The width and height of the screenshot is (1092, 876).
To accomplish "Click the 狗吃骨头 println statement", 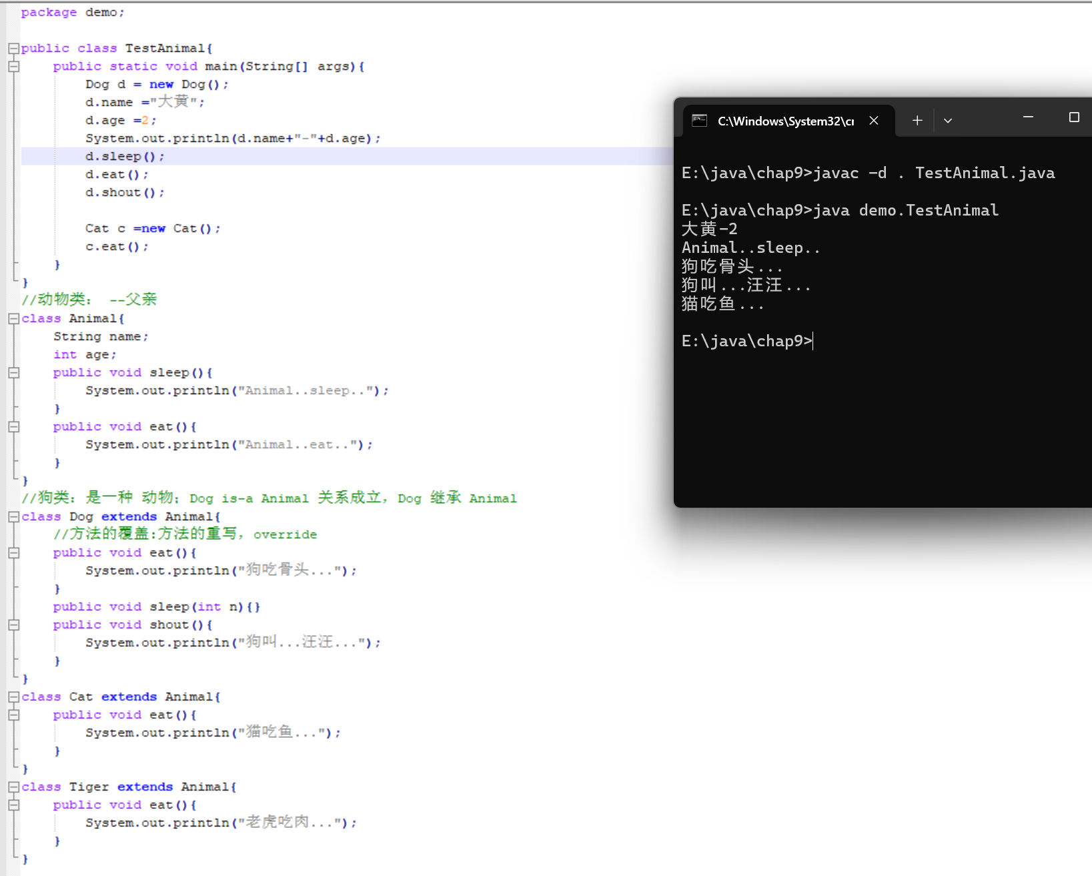I will pos(220,570).
